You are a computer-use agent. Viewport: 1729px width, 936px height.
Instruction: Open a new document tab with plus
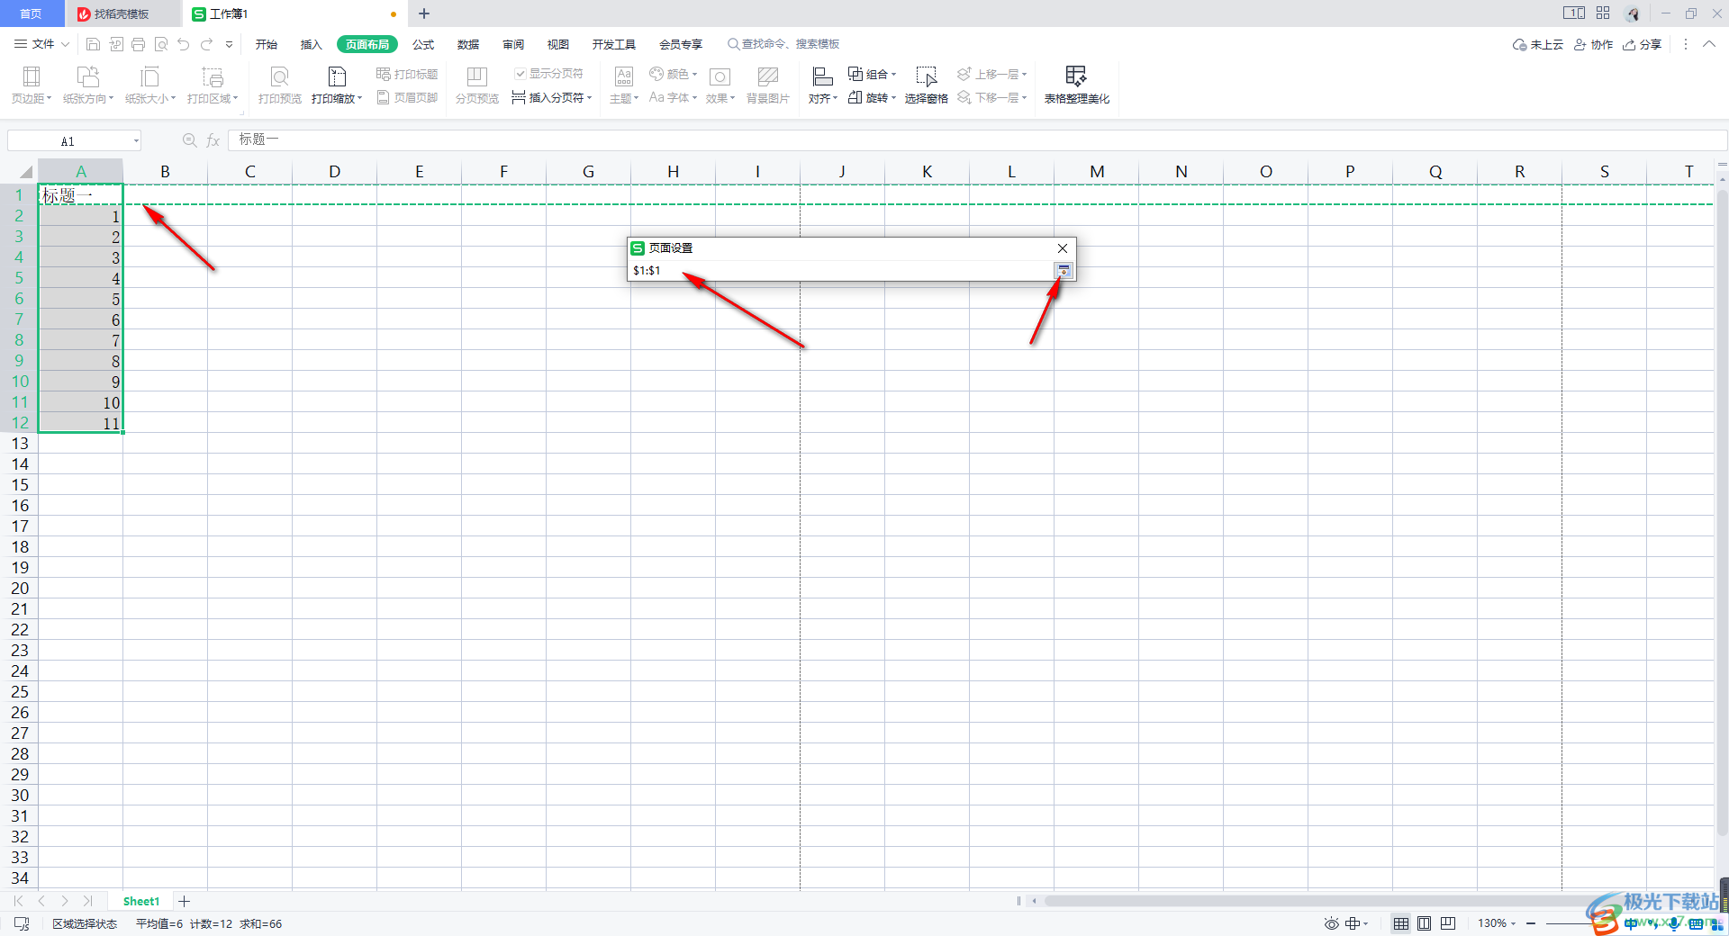[x=424, y=13]
